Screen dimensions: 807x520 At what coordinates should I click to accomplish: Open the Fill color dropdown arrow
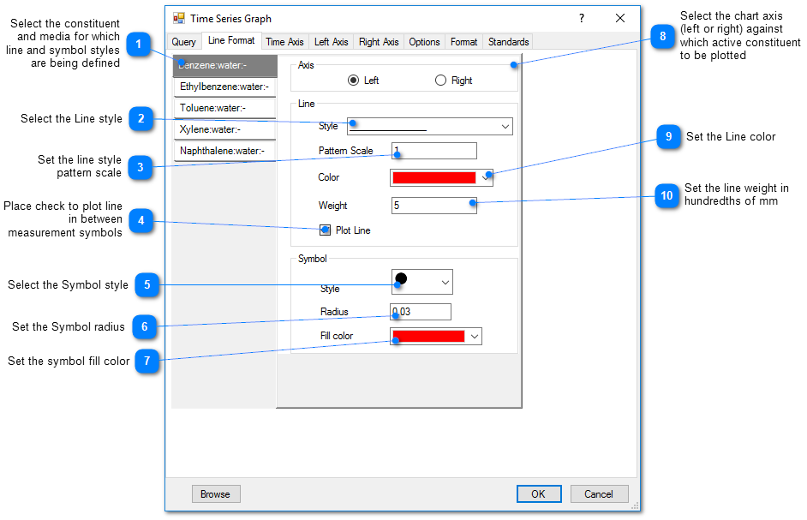point(474,337)
